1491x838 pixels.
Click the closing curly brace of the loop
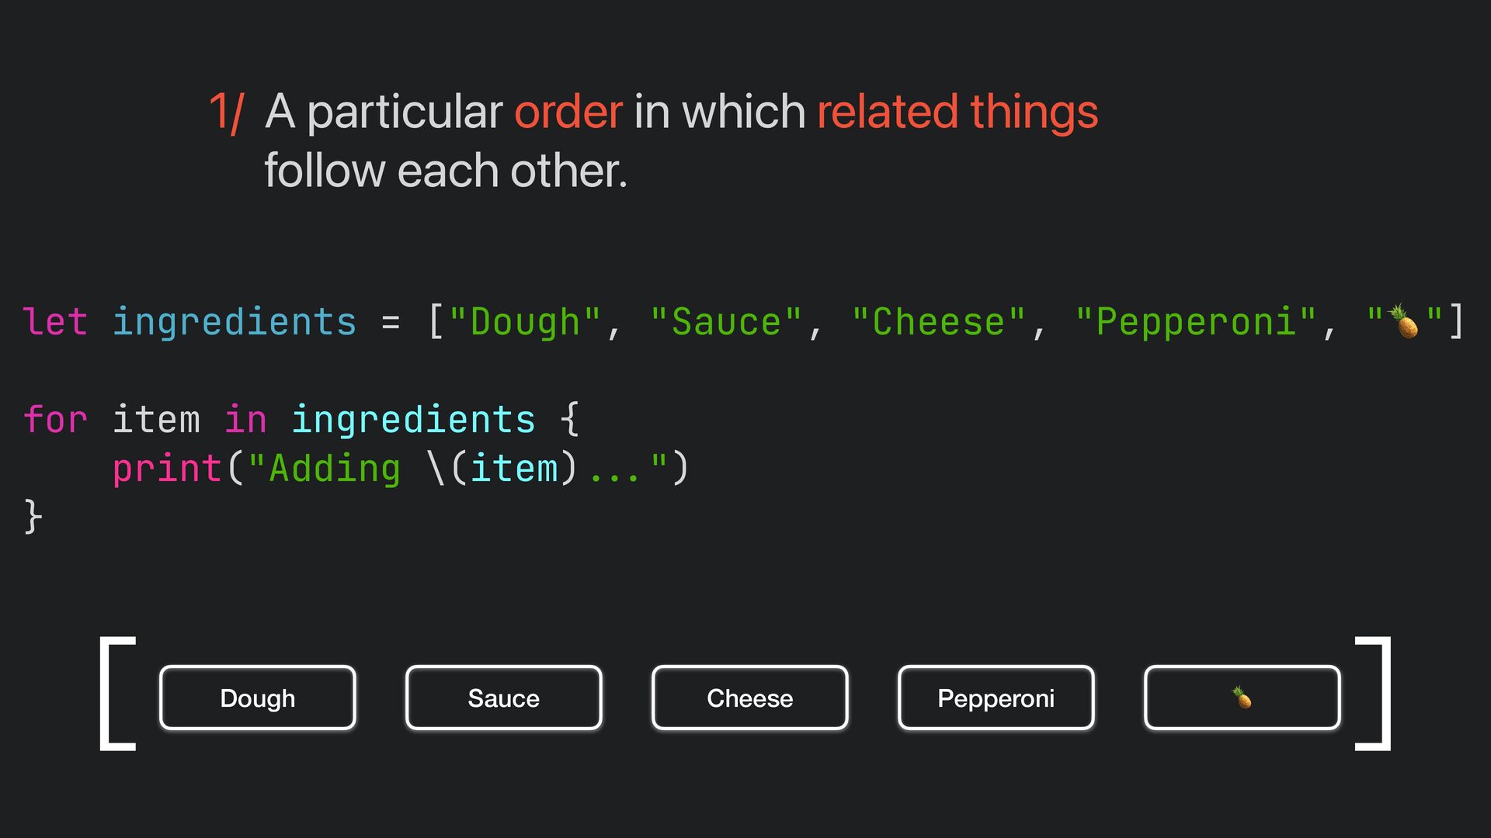[33, 517]
